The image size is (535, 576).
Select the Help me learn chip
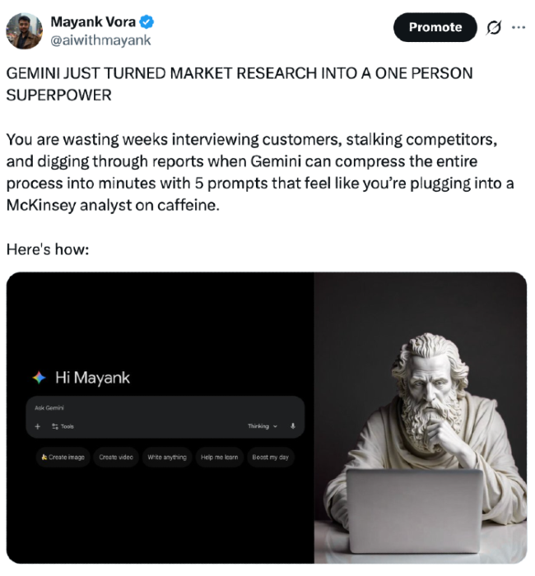click(220, 458)
